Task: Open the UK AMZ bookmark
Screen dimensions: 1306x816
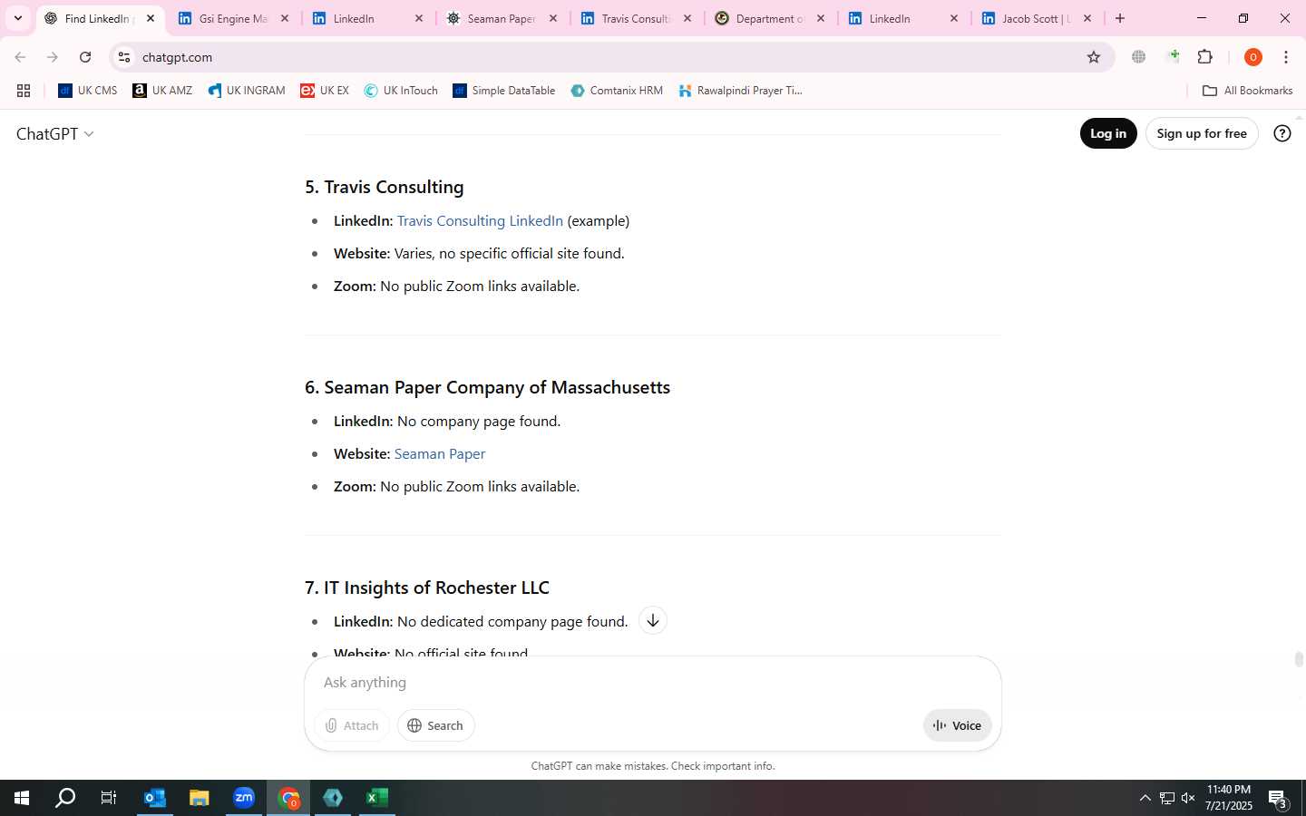Action: tap(162, 91)
